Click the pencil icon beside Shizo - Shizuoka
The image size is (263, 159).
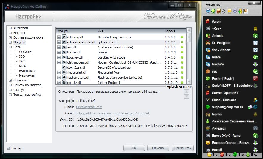[208, 100]
